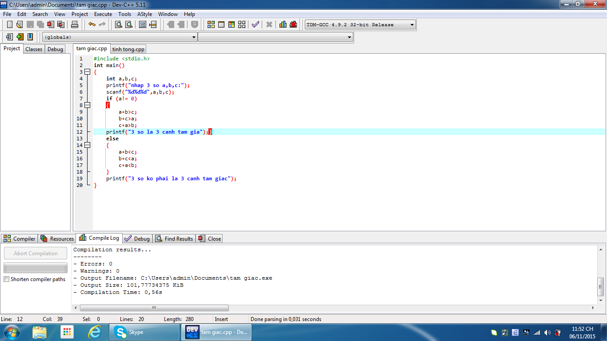
Task: Click the Run program icon
Action: 221,24
